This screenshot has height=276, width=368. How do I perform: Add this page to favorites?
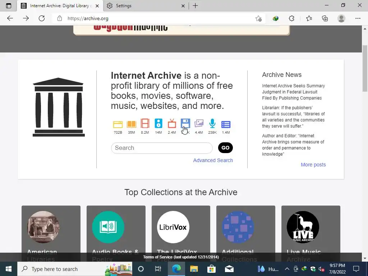[x=258, y=18]
